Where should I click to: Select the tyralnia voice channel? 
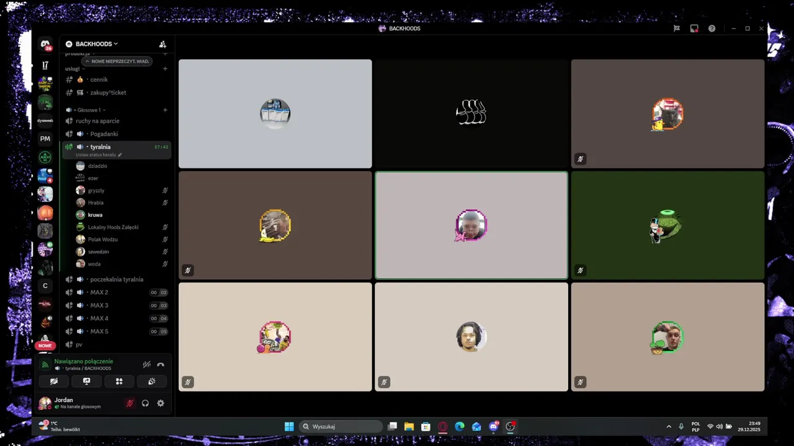pos(116,150)
